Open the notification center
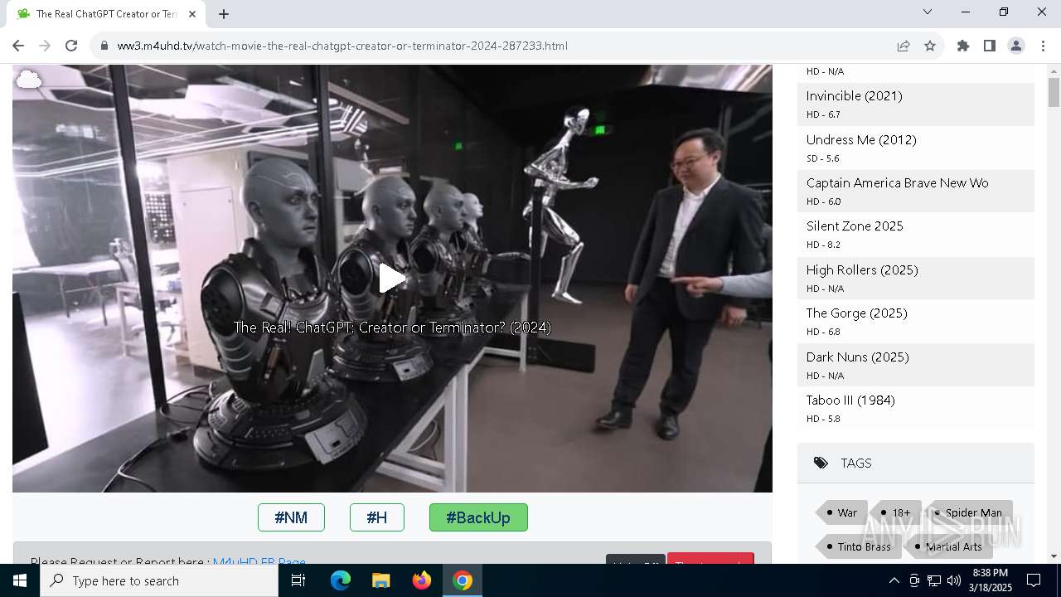This screenshot has width=1061, height=597. click(x=1034, y=580)
